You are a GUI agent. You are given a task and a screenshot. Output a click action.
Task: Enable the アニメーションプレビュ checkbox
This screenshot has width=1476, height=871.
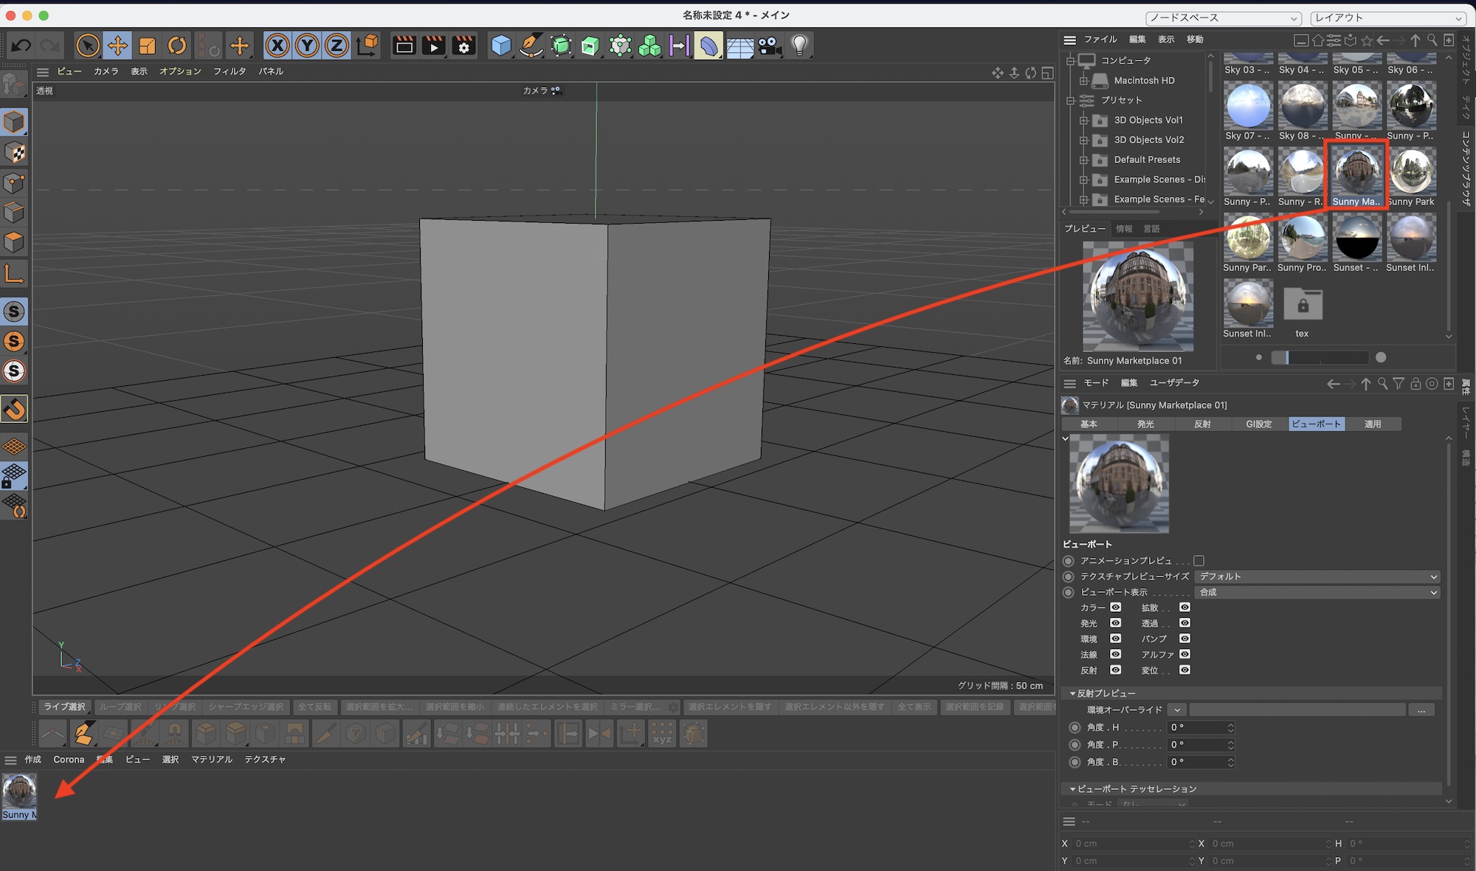(1199, 561)
